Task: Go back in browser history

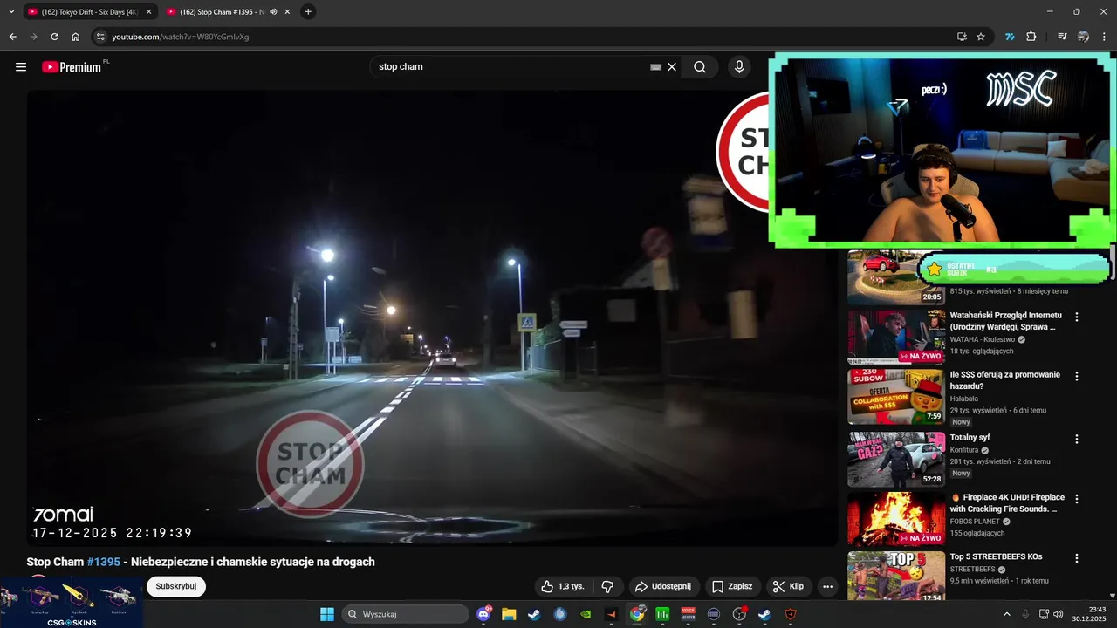Action: coord(13,37)
